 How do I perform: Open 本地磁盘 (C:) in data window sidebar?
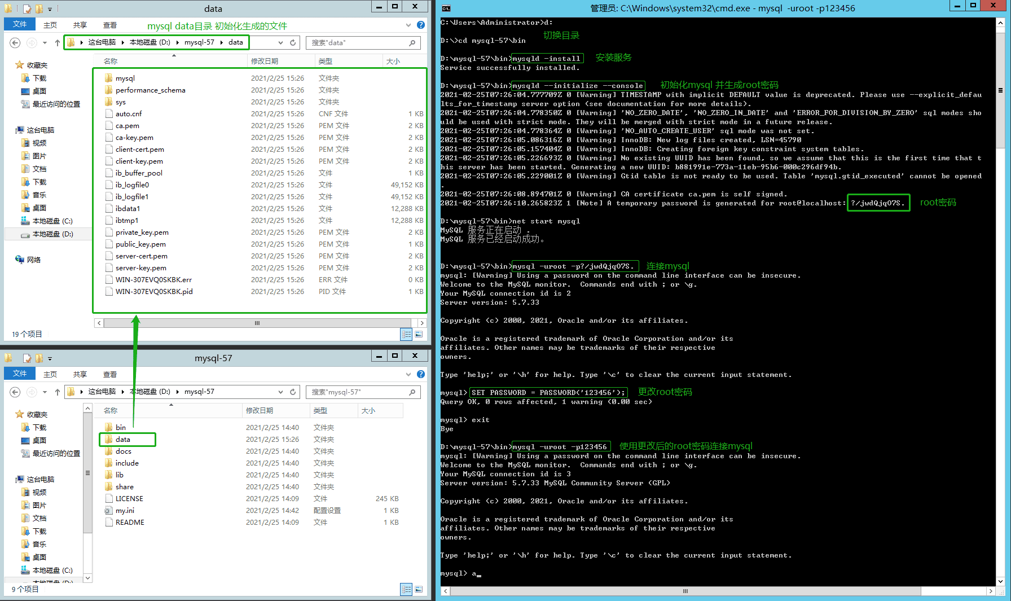tap(47, 221)
